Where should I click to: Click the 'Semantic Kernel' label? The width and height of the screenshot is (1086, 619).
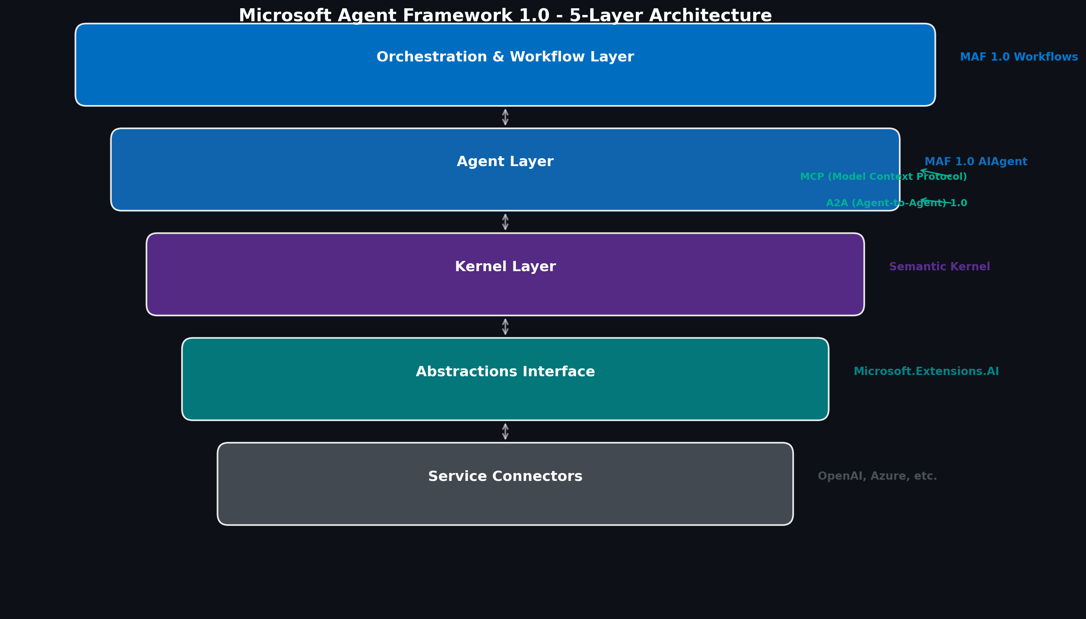939,267
